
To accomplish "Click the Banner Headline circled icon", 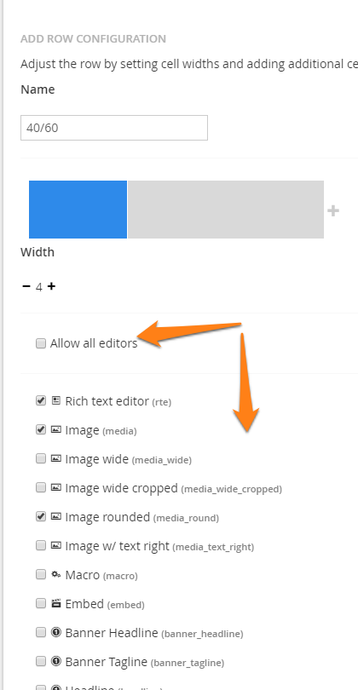I will [56, 632].
